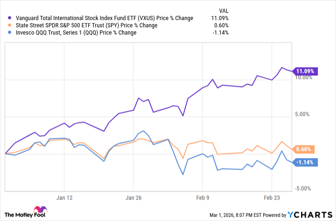The width and height of the screenshot is (336, 221).
Task: Click the purple VXUS legend dot
Action: pyautogui.click(x=9, y=18)
